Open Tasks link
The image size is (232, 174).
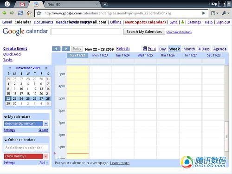(x=8, y=60)
